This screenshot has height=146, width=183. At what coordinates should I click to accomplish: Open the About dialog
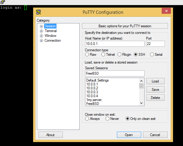click(x=50, y=135)
